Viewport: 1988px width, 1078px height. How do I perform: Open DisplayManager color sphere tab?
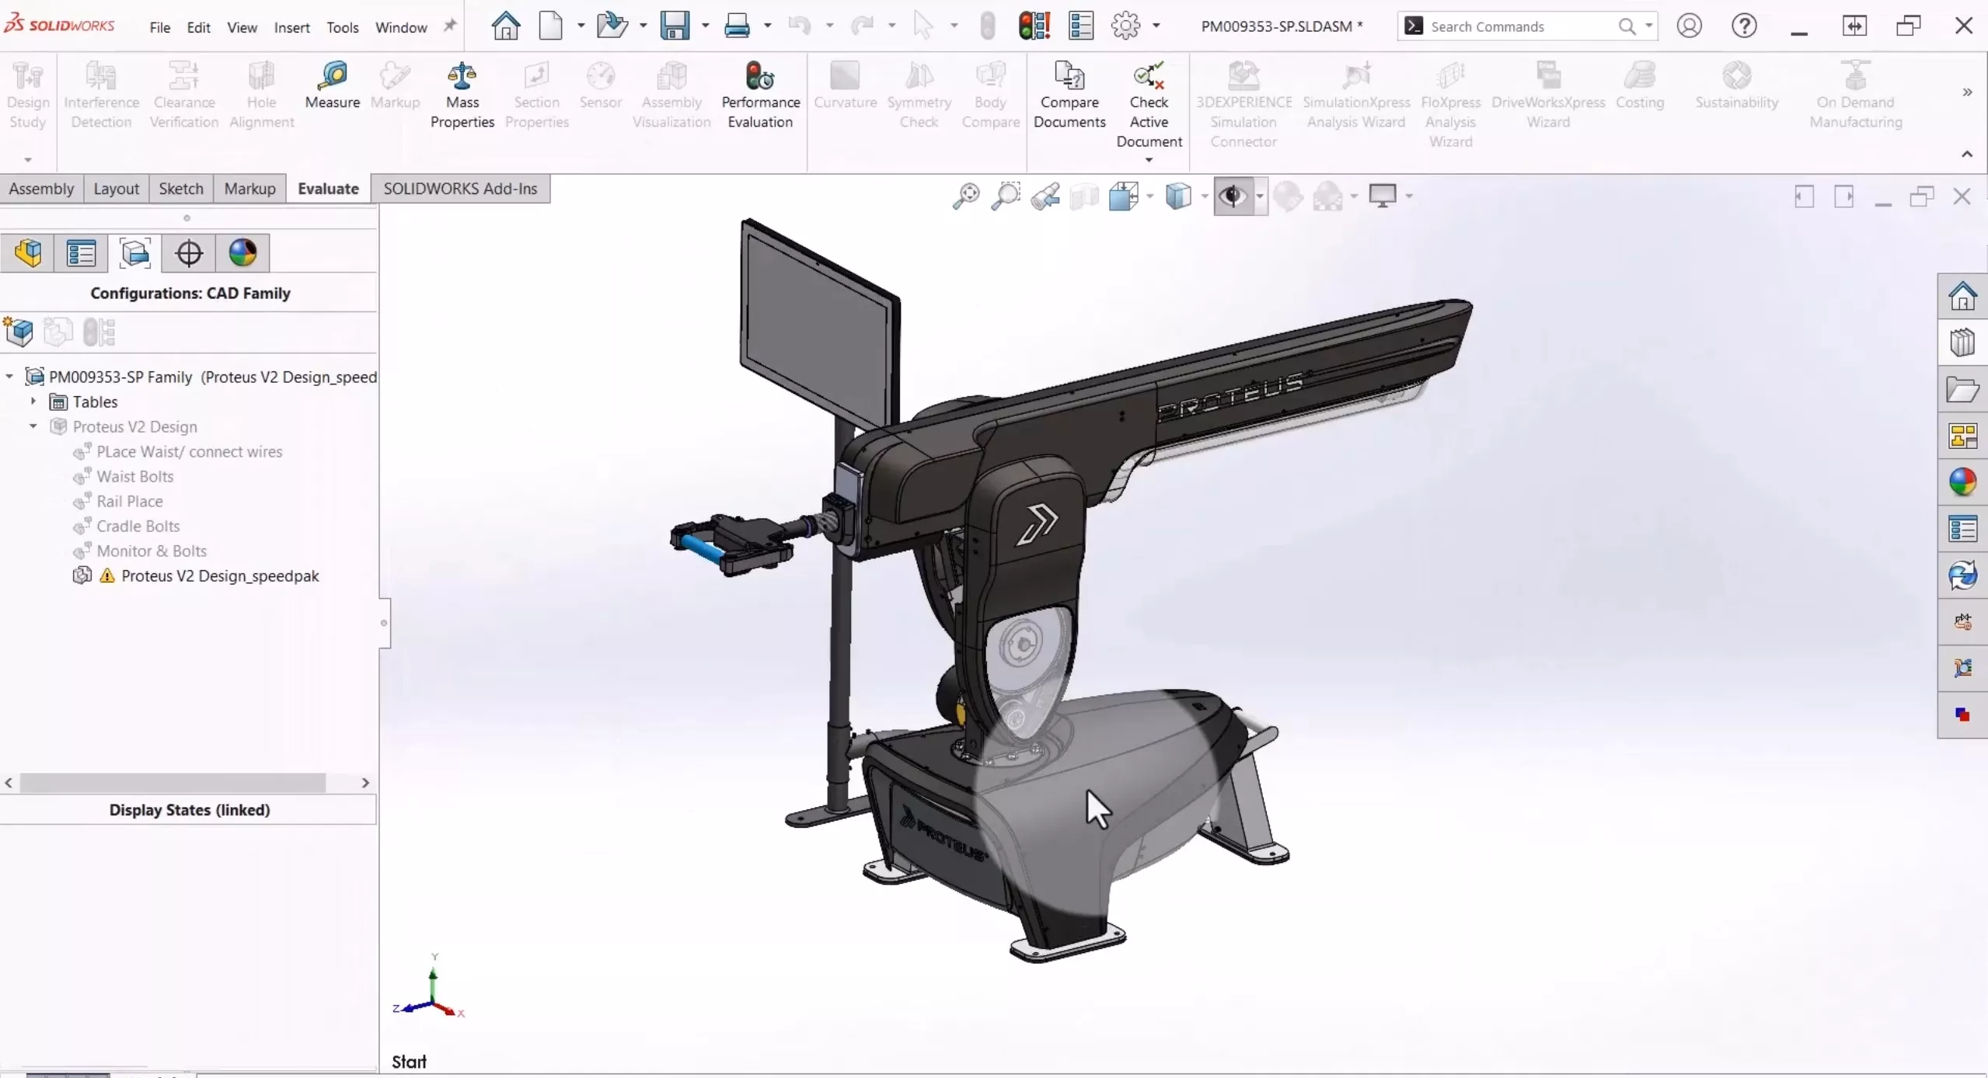[x=242, y=253]
